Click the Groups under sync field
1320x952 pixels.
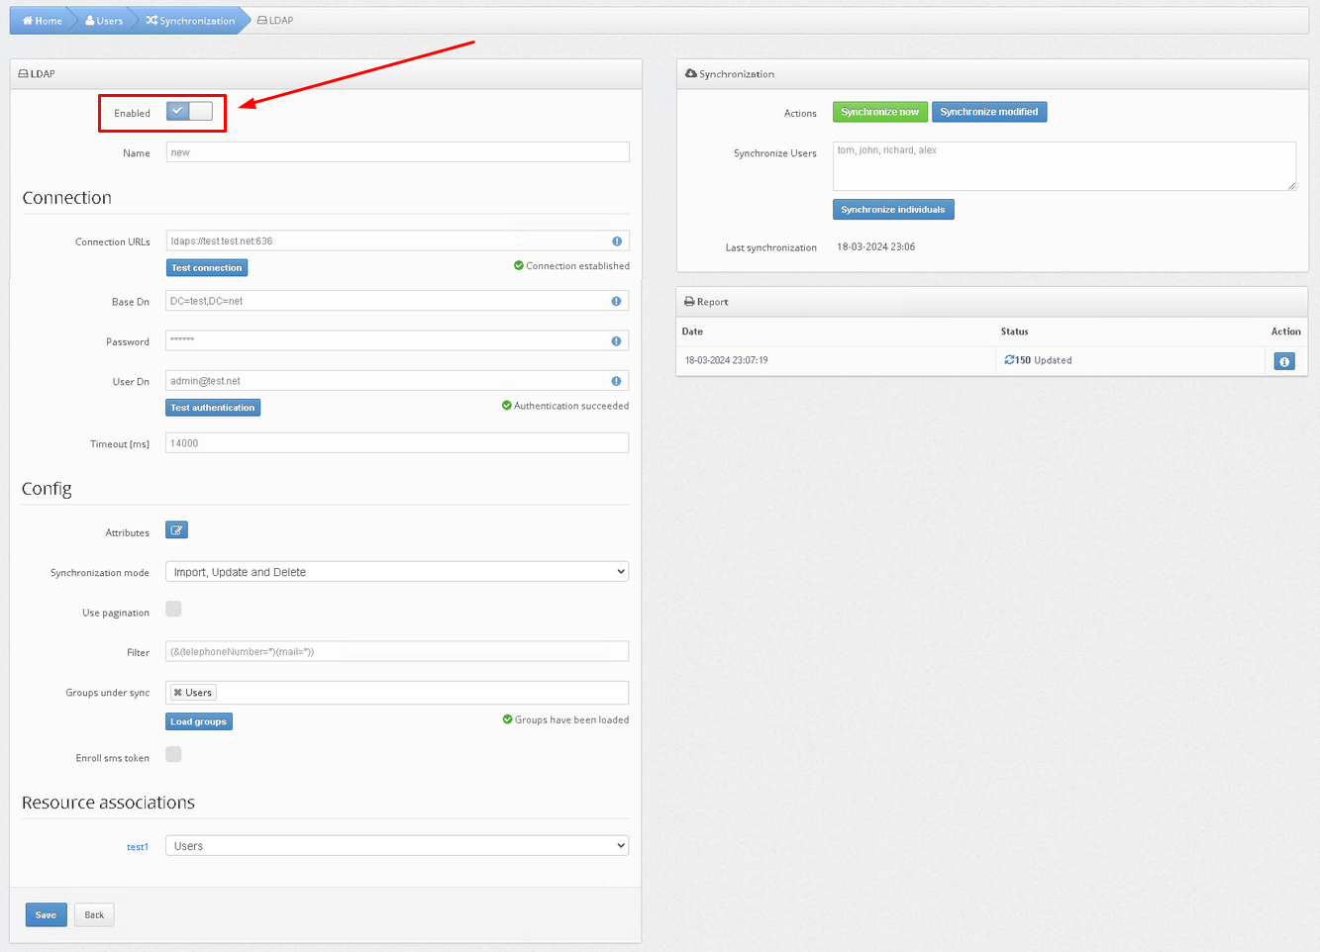coord(397,693)
